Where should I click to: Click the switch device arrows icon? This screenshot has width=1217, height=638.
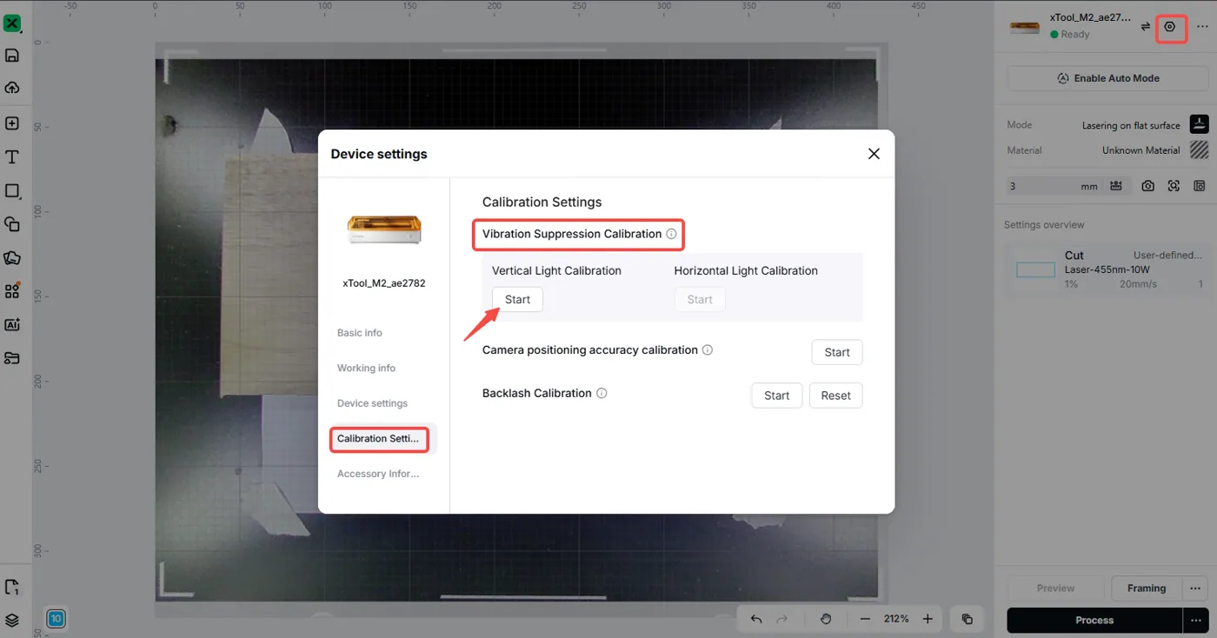point(1146,27)
